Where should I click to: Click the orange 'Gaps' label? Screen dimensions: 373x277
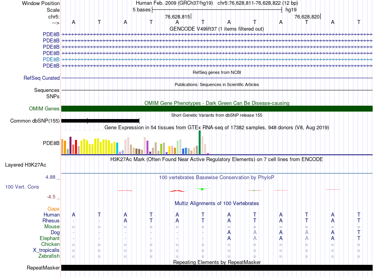coord(53,209)
